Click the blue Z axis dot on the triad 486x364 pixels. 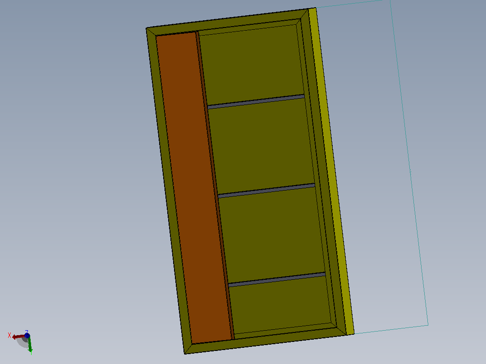27,336
